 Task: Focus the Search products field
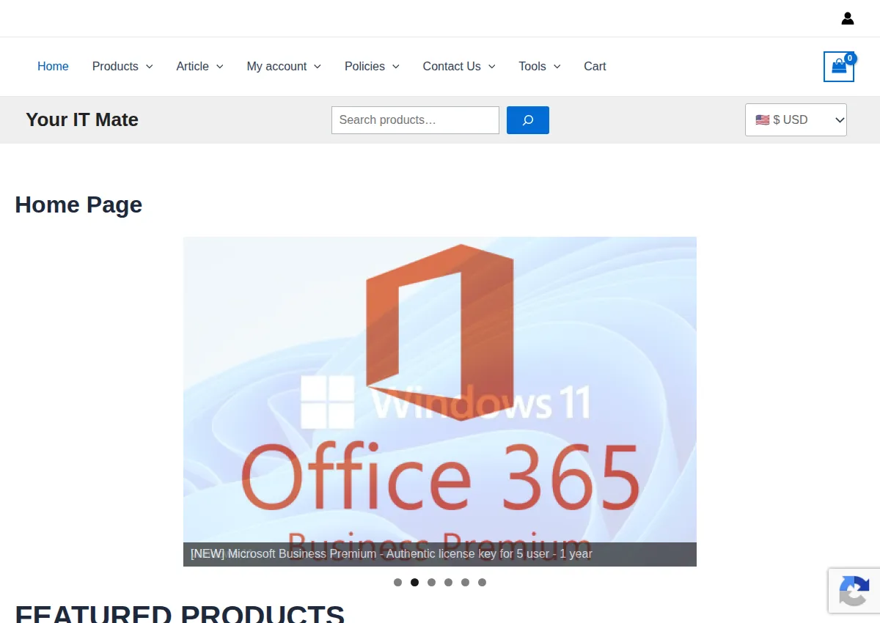(x=415, y=120)
